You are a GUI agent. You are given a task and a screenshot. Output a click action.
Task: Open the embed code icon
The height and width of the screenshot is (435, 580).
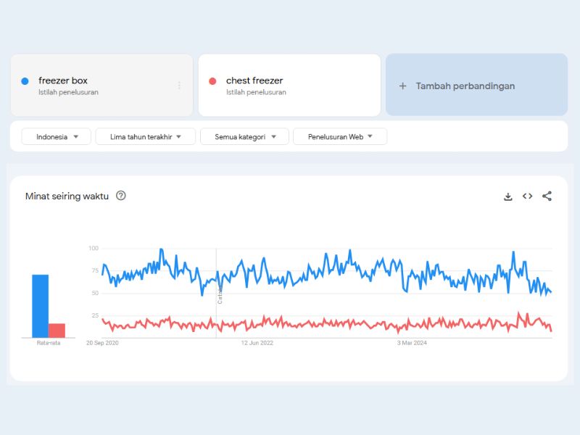(x=528, y=196)
